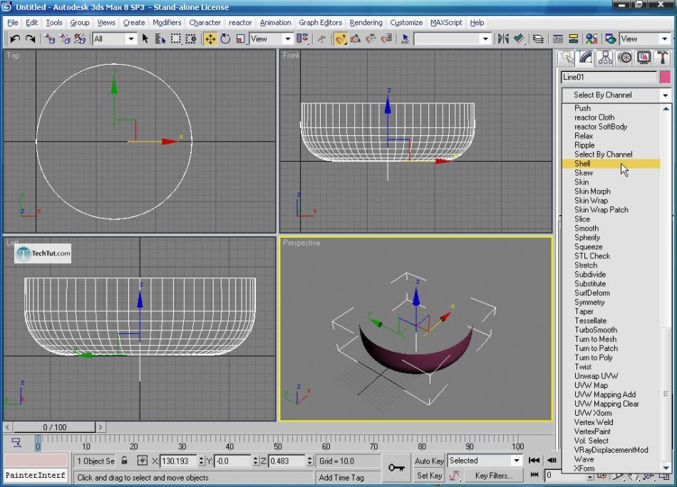Activate the Select and Move tool
This screenshot has height=487, width=677.
210,39
